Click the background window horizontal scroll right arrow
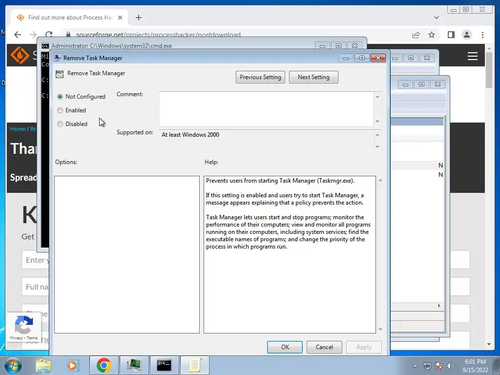This screenshot has width=500, height=375. click(x=439, y=306)
